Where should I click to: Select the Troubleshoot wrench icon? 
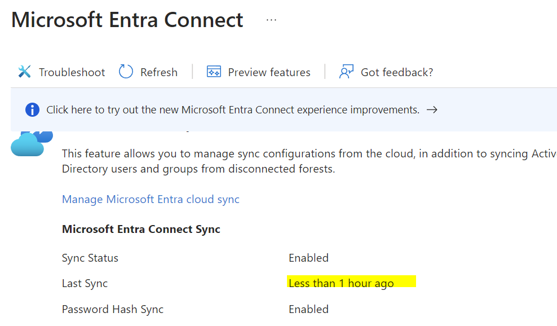point(24,72)
